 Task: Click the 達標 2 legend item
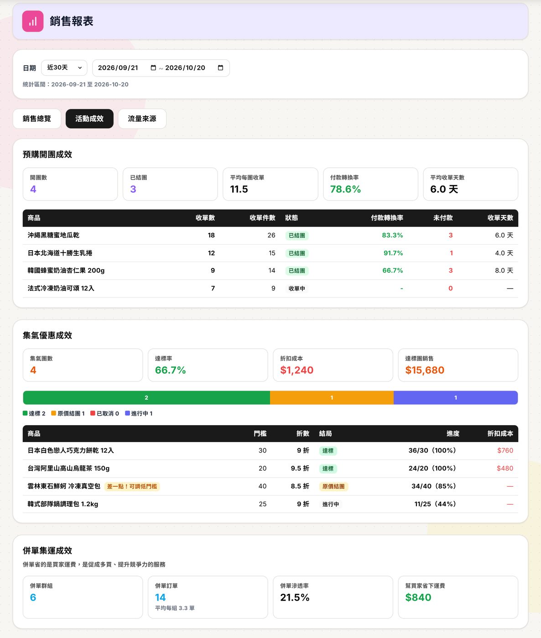34,413
